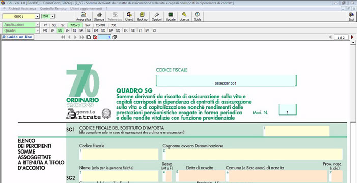The width and height of the screenshot is (357, 183).
Task: Go to next module arrow
Action: [75, 37]
